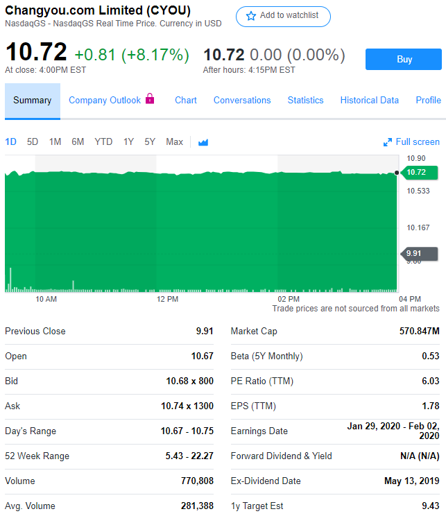
Task: Click the 04 PM label on chart axis
Action: 410,299
